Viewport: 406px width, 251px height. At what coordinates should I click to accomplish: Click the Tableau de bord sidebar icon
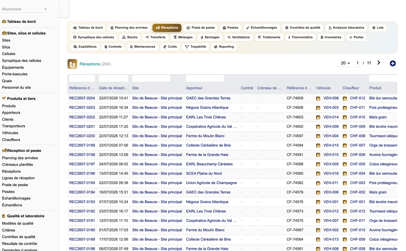point(4,22)
